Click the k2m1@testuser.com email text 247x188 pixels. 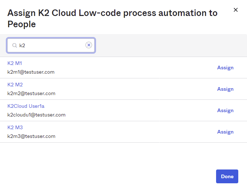[x=31, y=72]
